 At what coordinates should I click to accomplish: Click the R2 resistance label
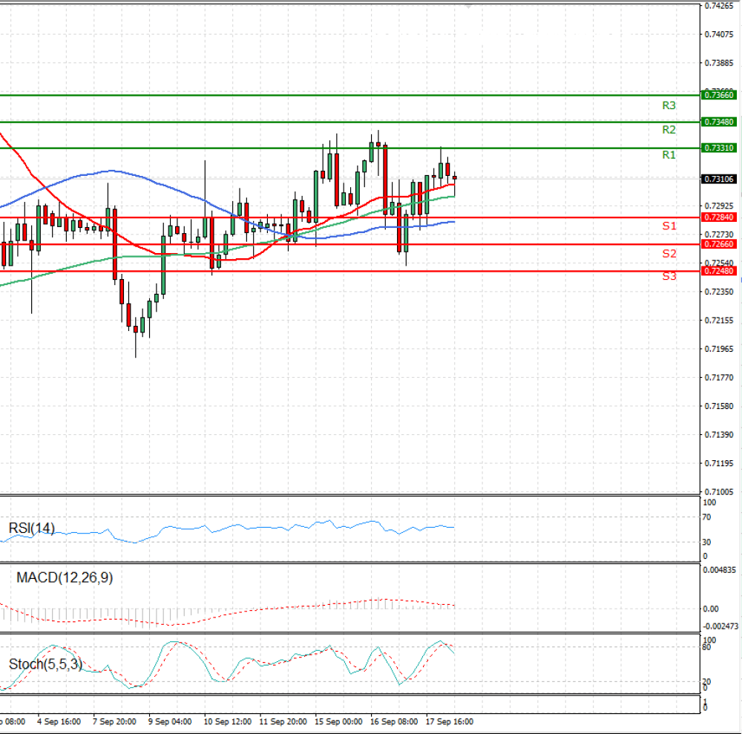(x=669, y=130)
